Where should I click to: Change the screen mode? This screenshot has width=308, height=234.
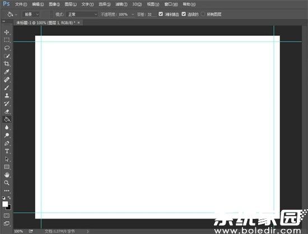tap(7, 223)
